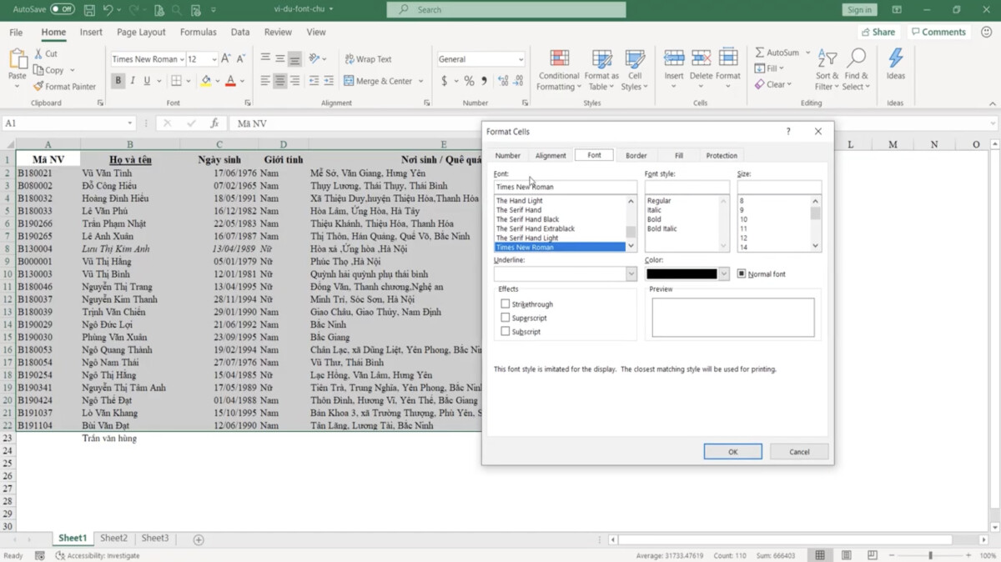Image resolution: width=1001 pixels, height=562 pixels.
Task: Open the Underline style dropdown in dialog
Action: coord(631,273)
